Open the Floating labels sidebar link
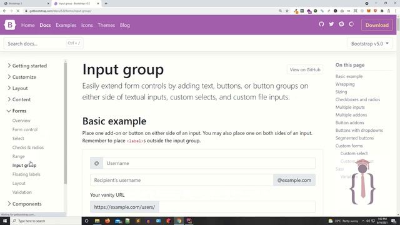 tap(26, 174)
